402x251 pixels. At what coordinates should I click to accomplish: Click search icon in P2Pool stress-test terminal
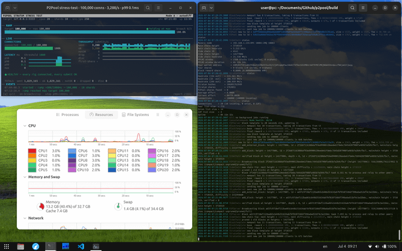tap(148, 8)
